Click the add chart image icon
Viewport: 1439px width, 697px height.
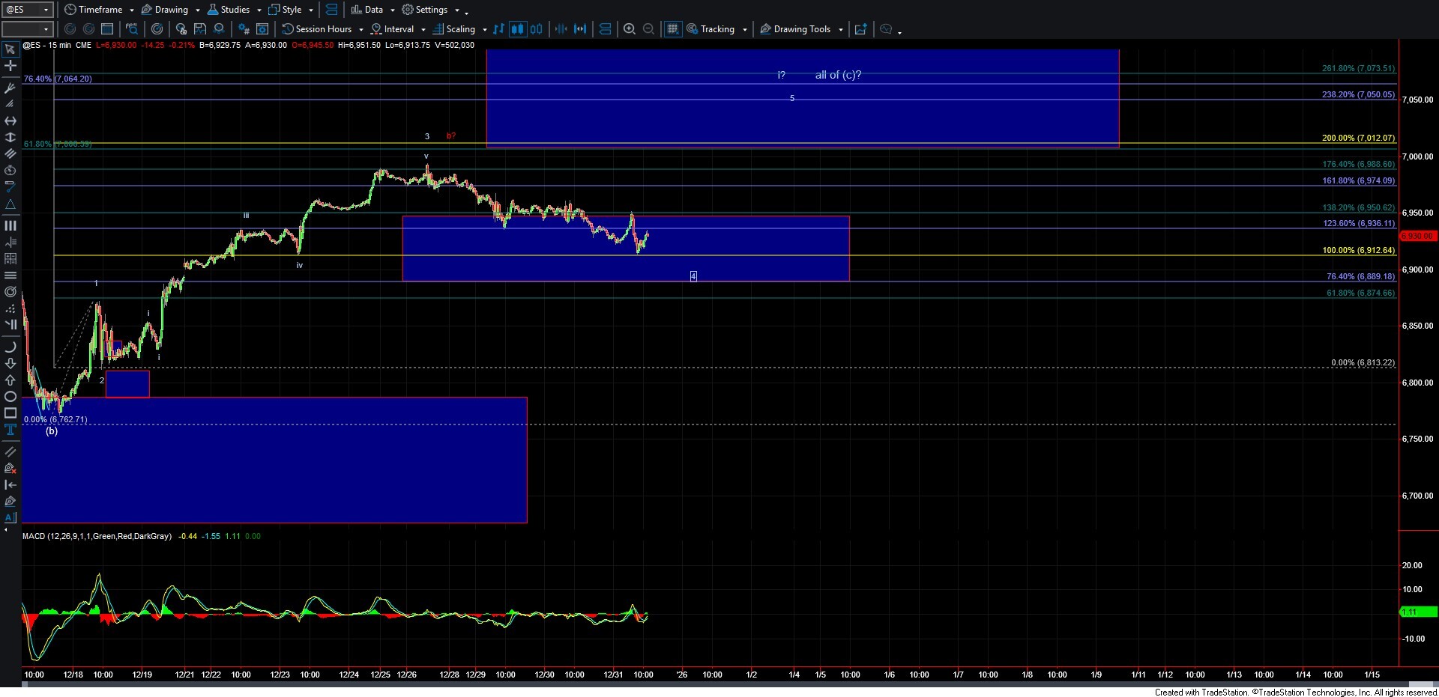(860, 29)
